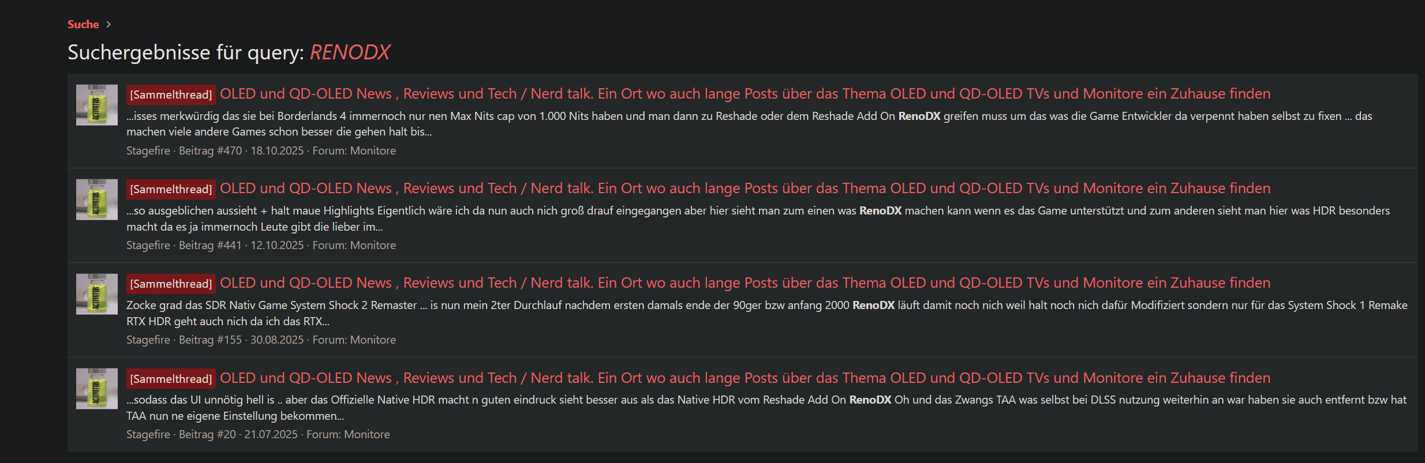Open Beitrag #470 by Stagefire
This screenshot has height=463, width=1425.
pyautogui.click(x=210, y=150)
